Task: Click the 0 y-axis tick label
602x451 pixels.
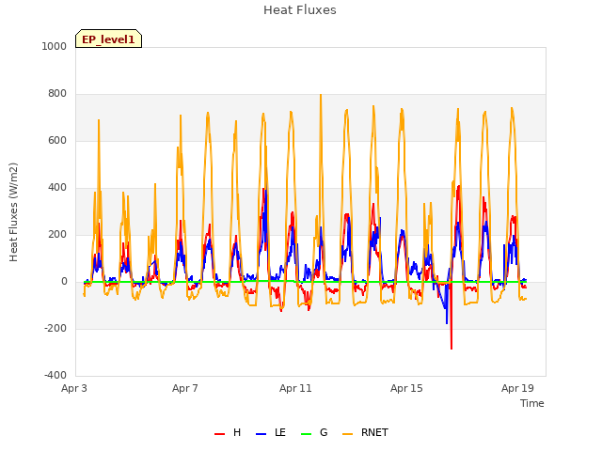Action: pos(64,282)
